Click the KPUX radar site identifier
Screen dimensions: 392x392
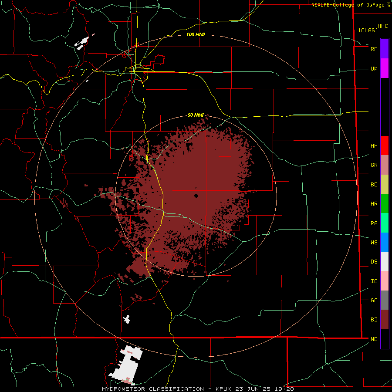[x=223, y=389]
